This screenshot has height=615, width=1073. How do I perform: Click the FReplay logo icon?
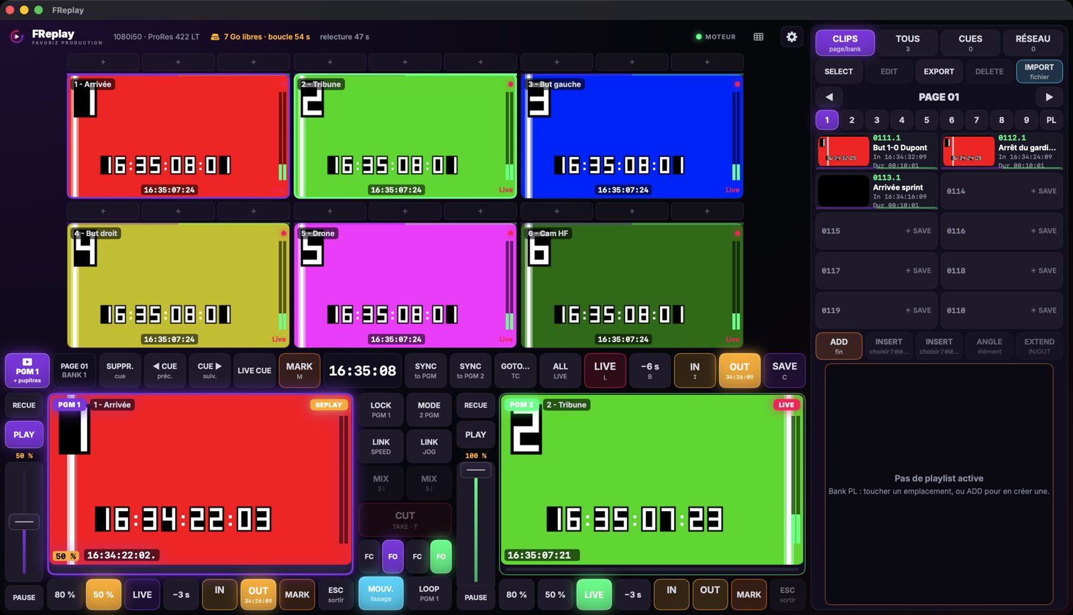point(17,37)
